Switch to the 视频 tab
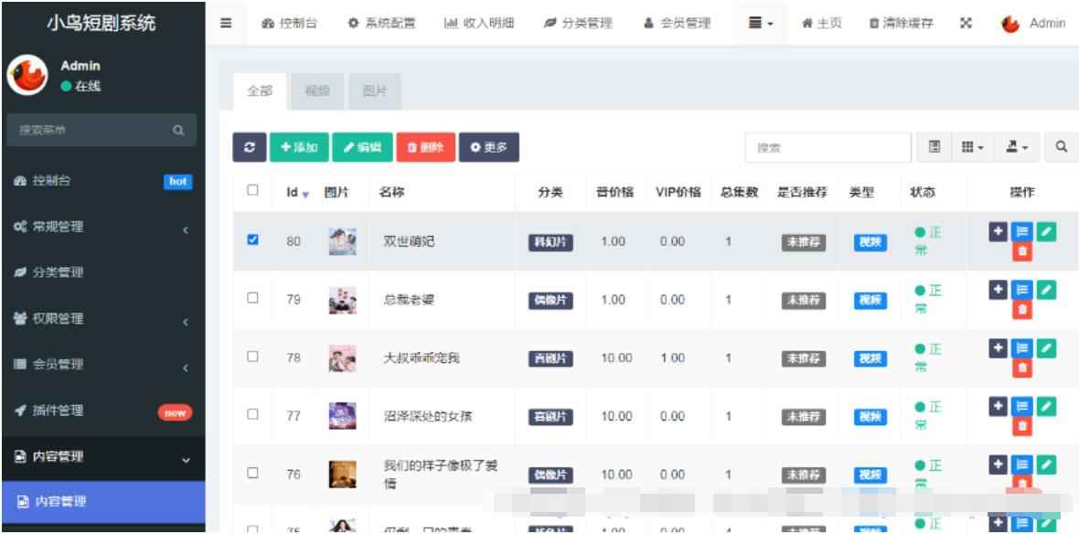This screenshot has height=534, width=1079. [319, 91]
